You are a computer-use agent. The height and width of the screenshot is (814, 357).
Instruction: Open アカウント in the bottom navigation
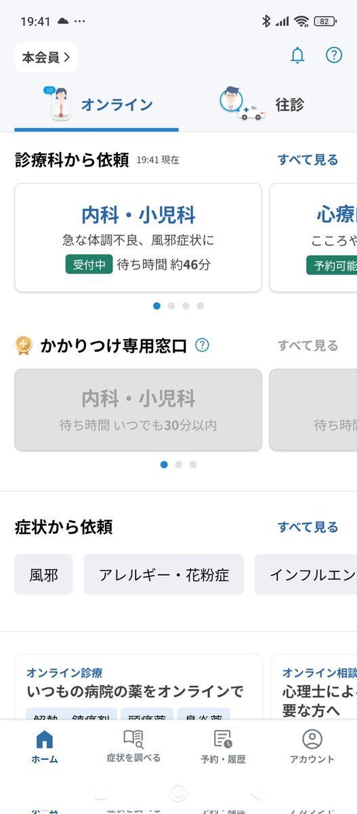(312, 747)
